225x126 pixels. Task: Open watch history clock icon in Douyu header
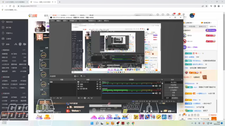(x=158, y=15)
